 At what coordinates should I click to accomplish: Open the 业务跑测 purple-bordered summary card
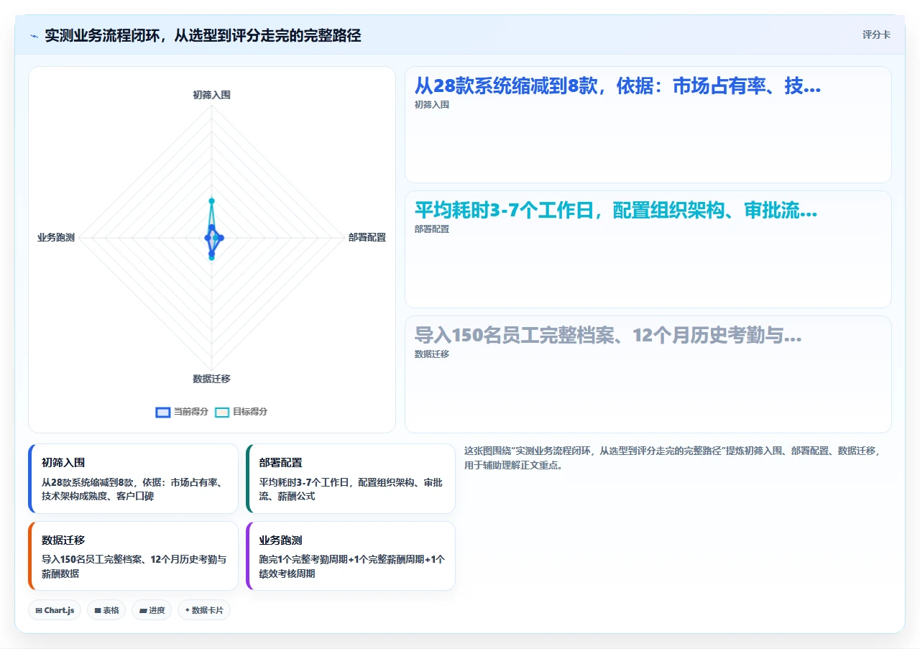click(x=351, y=556)
